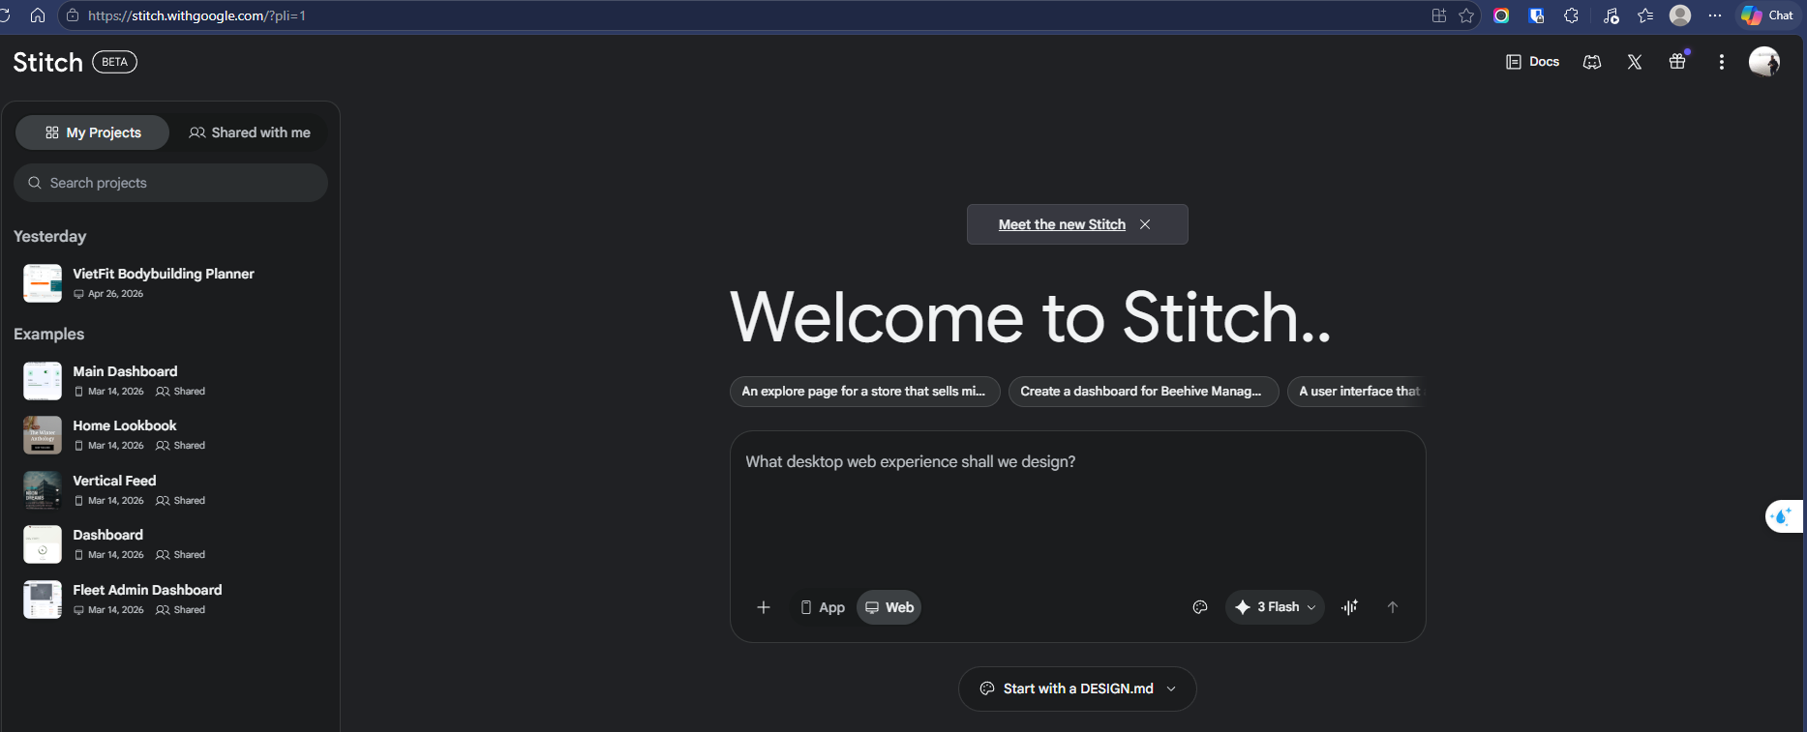
Task: Open the Copilot Chat button
Action: click(1767, 15)
